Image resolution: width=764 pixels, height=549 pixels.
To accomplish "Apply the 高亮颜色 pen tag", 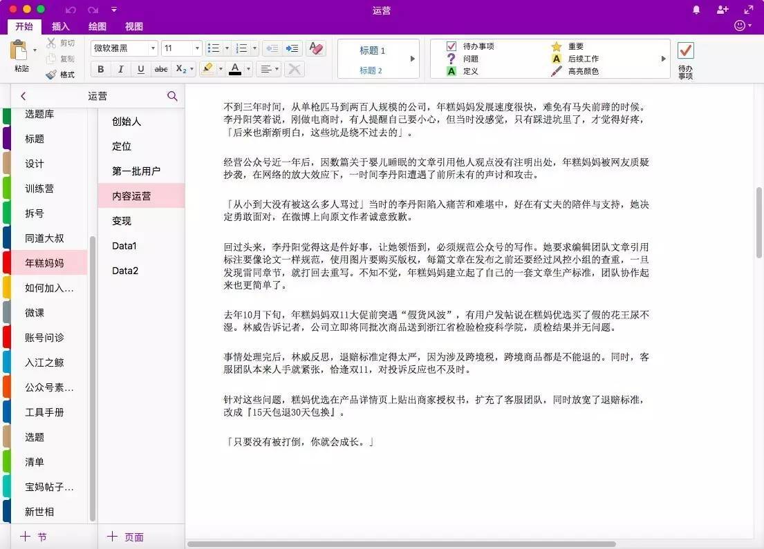I will [557, 71].
